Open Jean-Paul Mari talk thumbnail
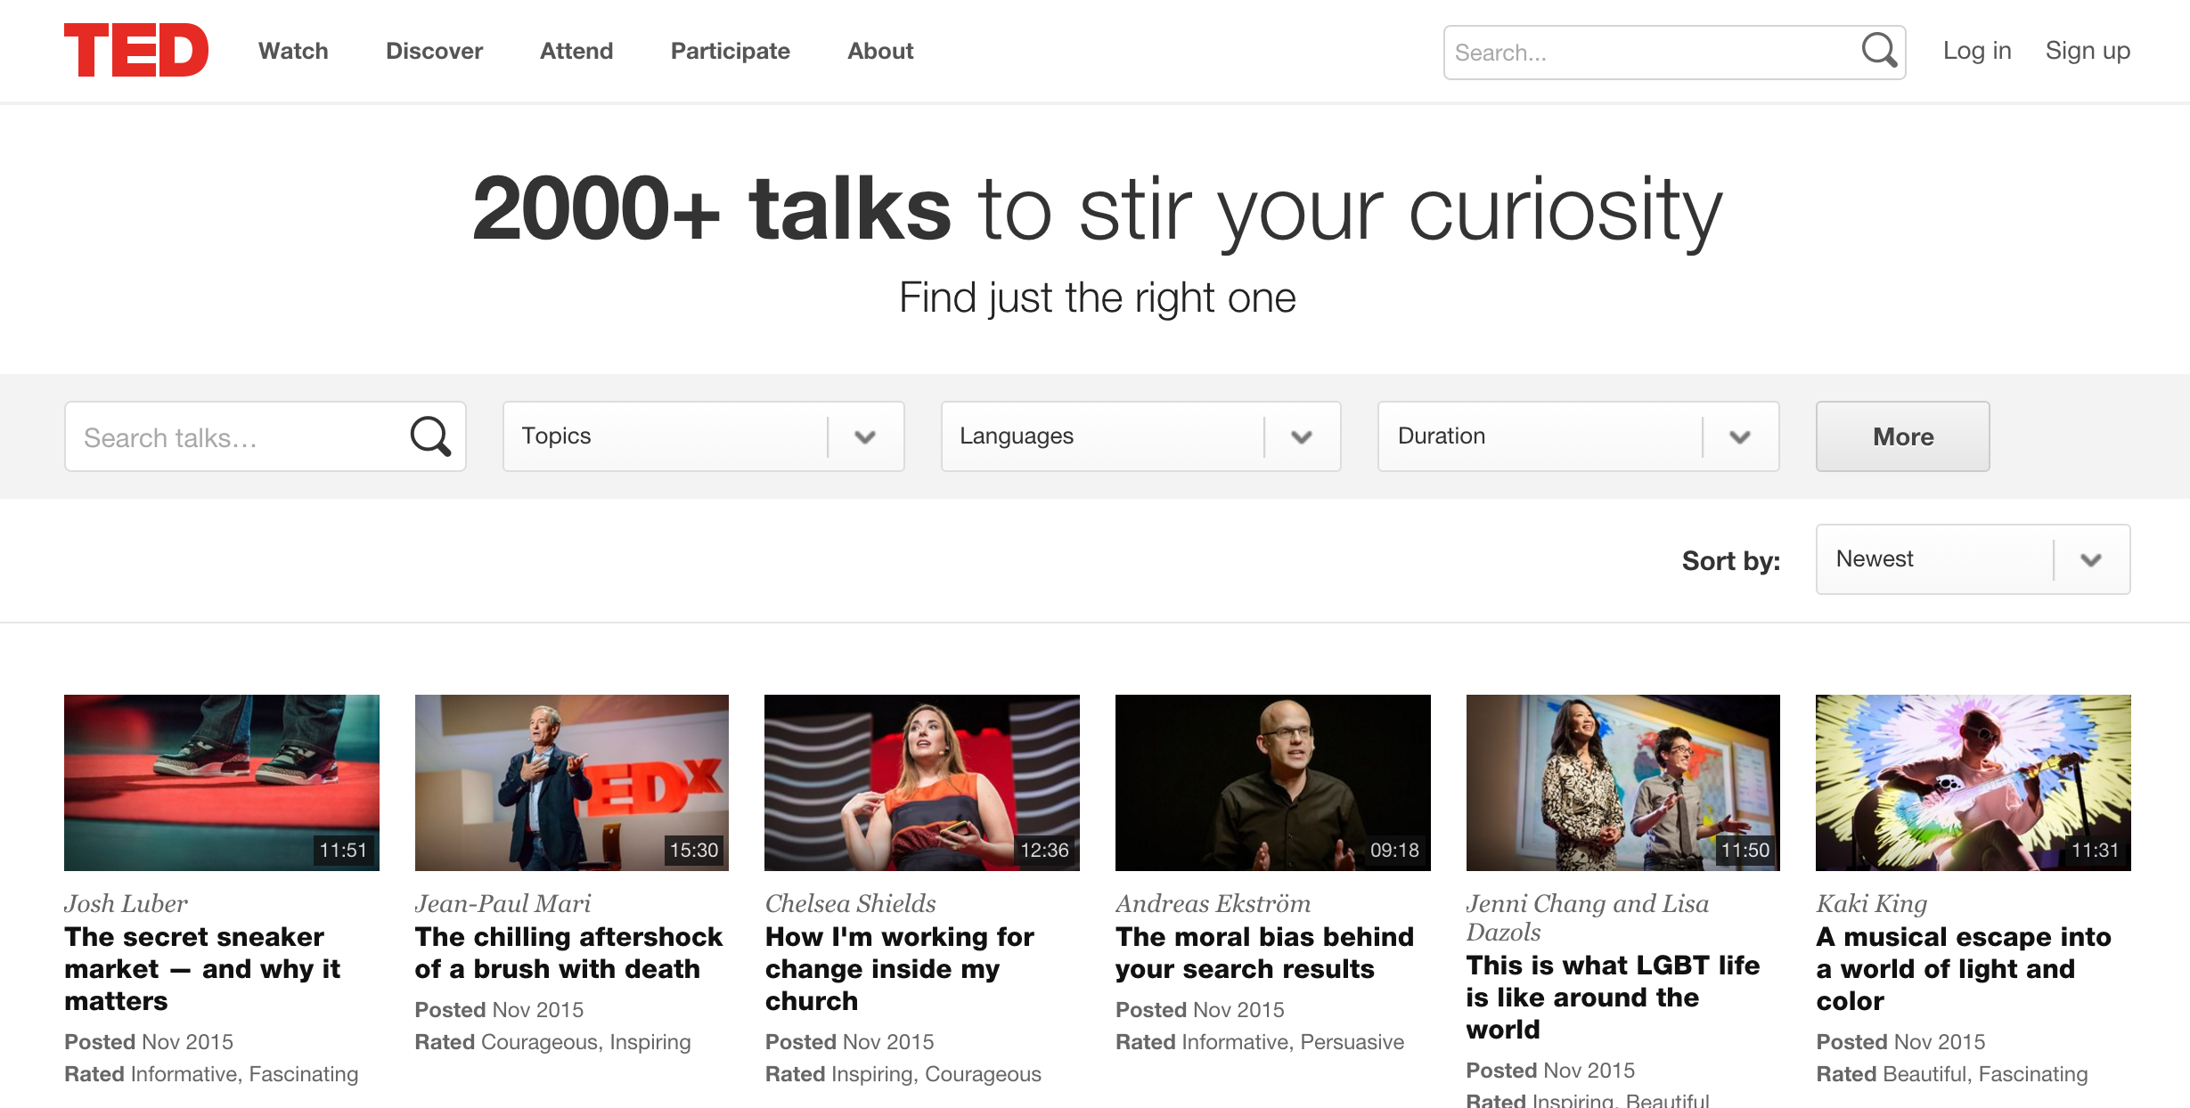The image size is (2190, 1108). [x=572, y=783]
